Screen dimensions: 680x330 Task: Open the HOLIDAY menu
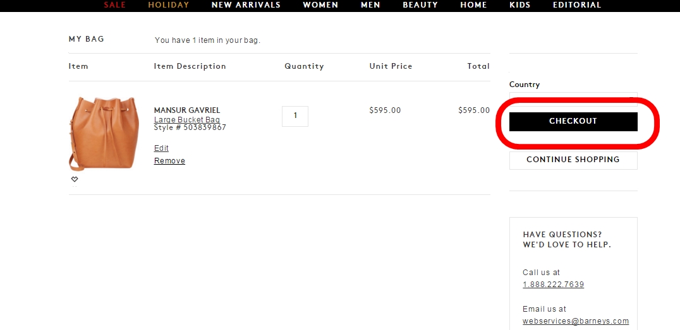tap(169, 5)
